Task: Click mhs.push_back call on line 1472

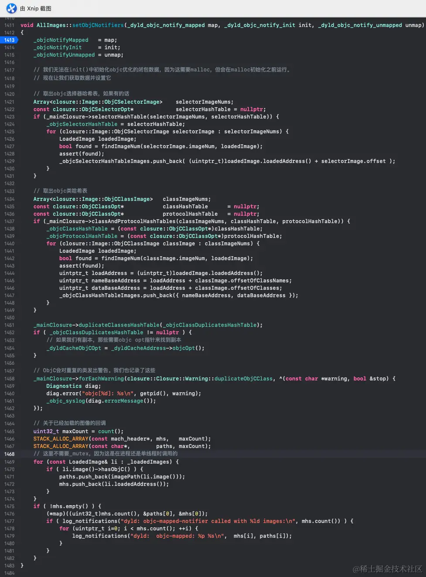Action: point(114,484)
